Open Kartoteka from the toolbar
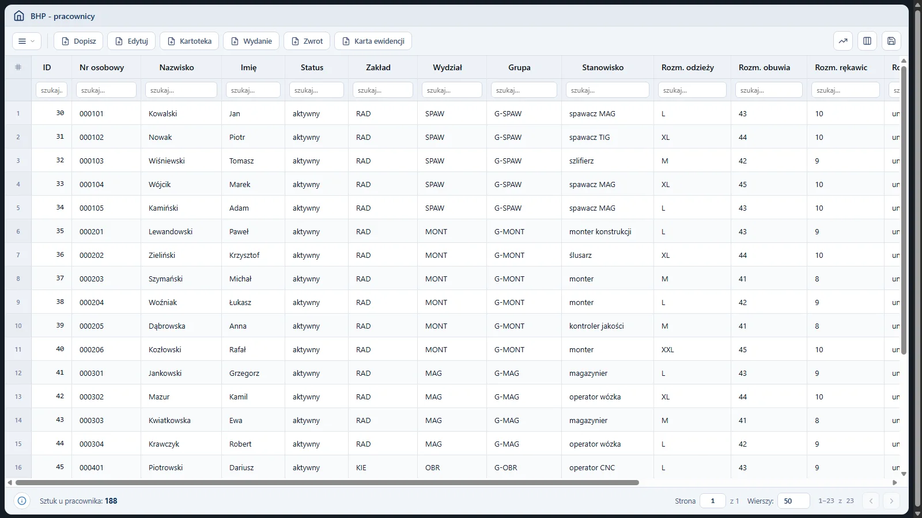The image size is (922, 518). tap(189, 41)
